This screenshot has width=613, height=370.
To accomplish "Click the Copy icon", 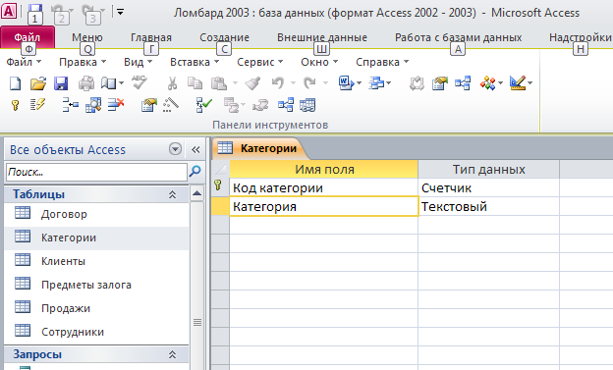I will (195, 83).
